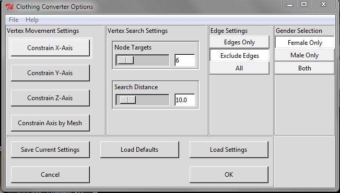Click the Clothing Converter Options title text
Image resolution: width=340 pixels, height=193 pixels.
pos(54,7)
